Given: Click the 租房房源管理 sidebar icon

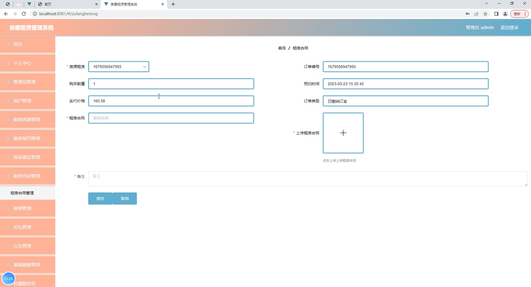Looking at the screenshot, I should (x=9, y=119).
